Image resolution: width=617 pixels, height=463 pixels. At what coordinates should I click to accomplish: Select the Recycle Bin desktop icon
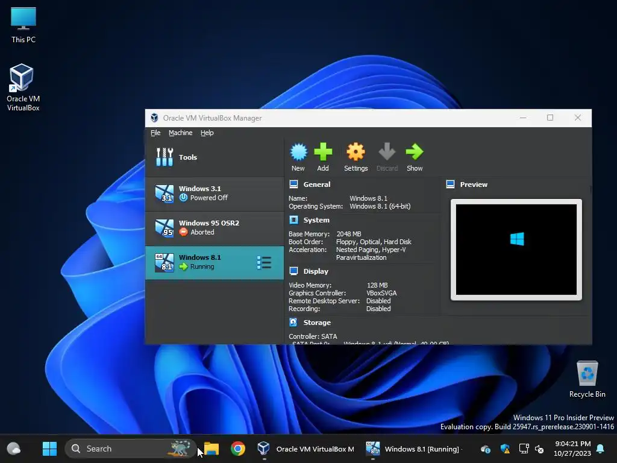tap(587, 379)
